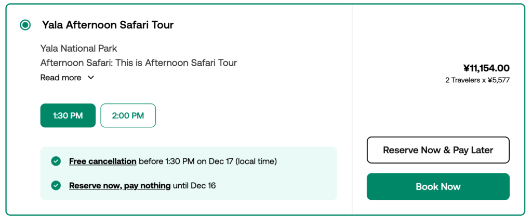Image resolution: width=532 pixels, height=222 pixels.
Task: Click the Afternoon Safari description line
Action: 138,63
